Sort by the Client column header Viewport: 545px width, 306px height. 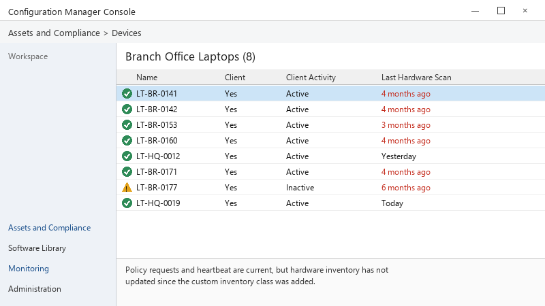[x=235, y=78]
